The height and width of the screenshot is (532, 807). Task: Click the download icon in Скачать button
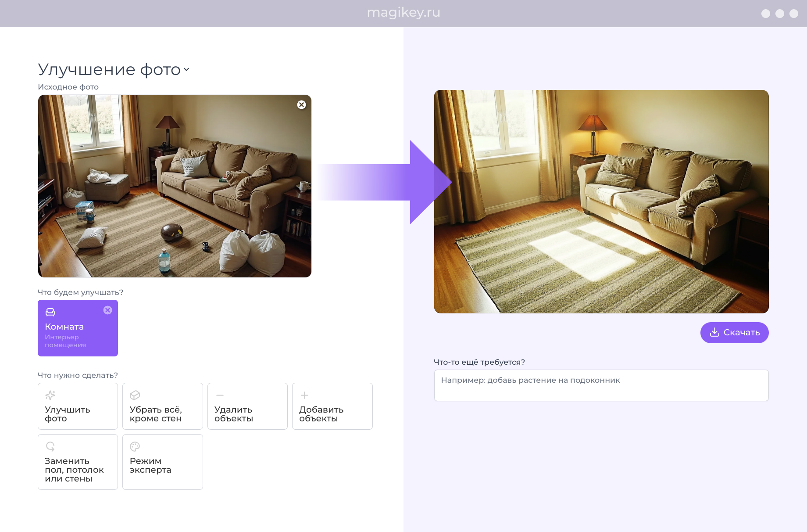click(x=714, y=332)
